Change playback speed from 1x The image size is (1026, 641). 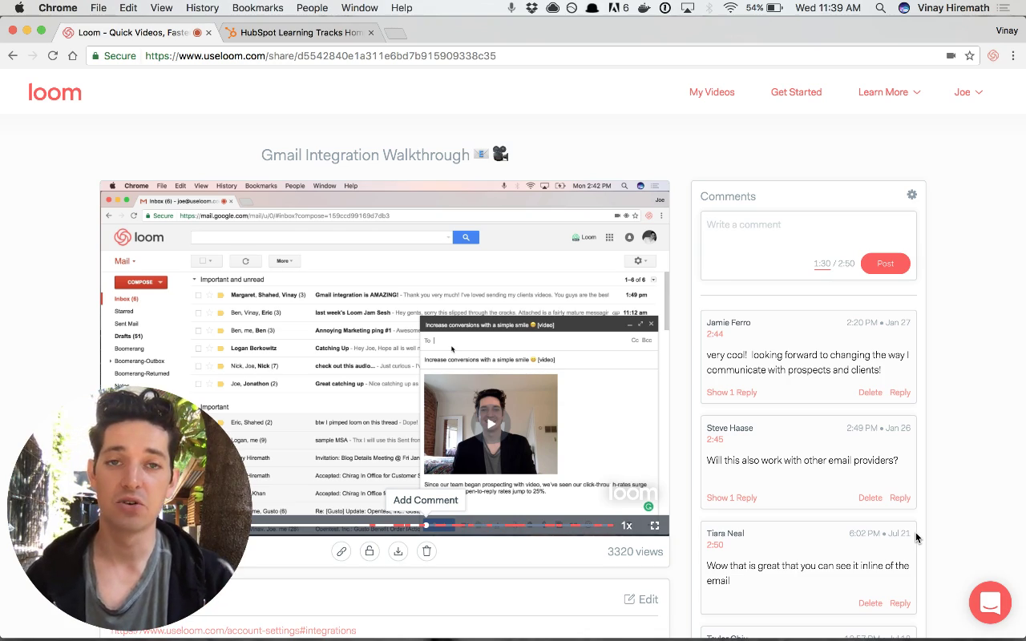coord(626,525)
